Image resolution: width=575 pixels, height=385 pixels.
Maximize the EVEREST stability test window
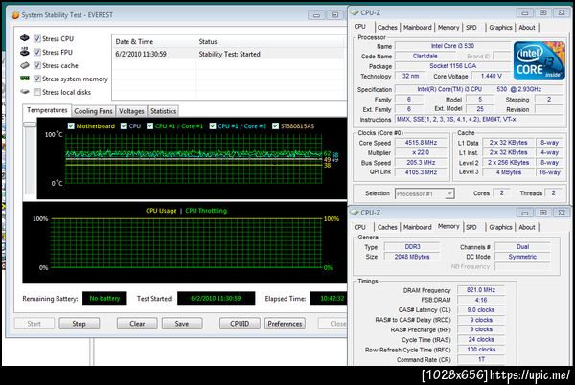point(334,15)
